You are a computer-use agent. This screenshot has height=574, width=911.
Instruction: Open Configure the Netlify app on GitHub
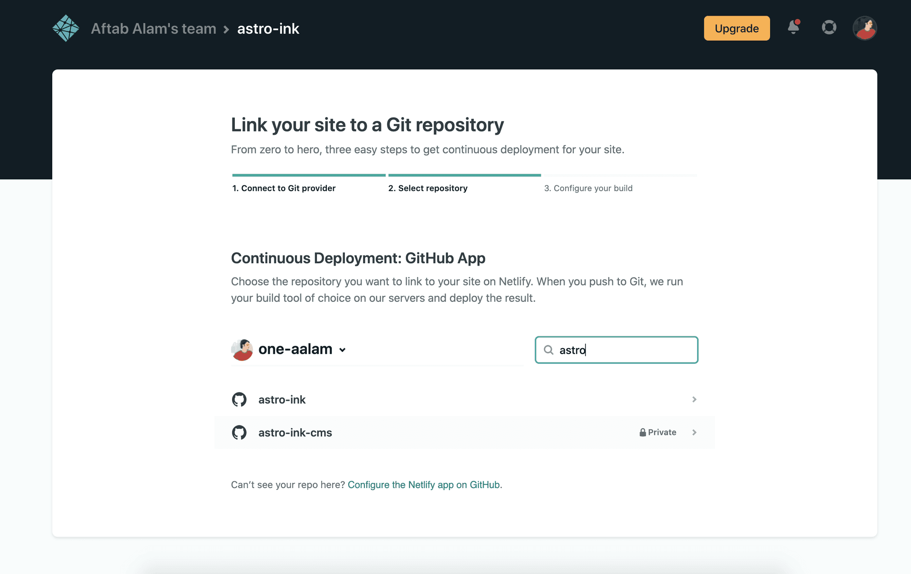424,485
